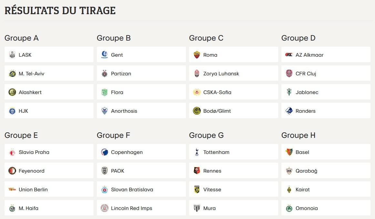Screen dimensions: 375x219
Task: Click the Union Berlin logo icon
Action: (x=12, y=189)
